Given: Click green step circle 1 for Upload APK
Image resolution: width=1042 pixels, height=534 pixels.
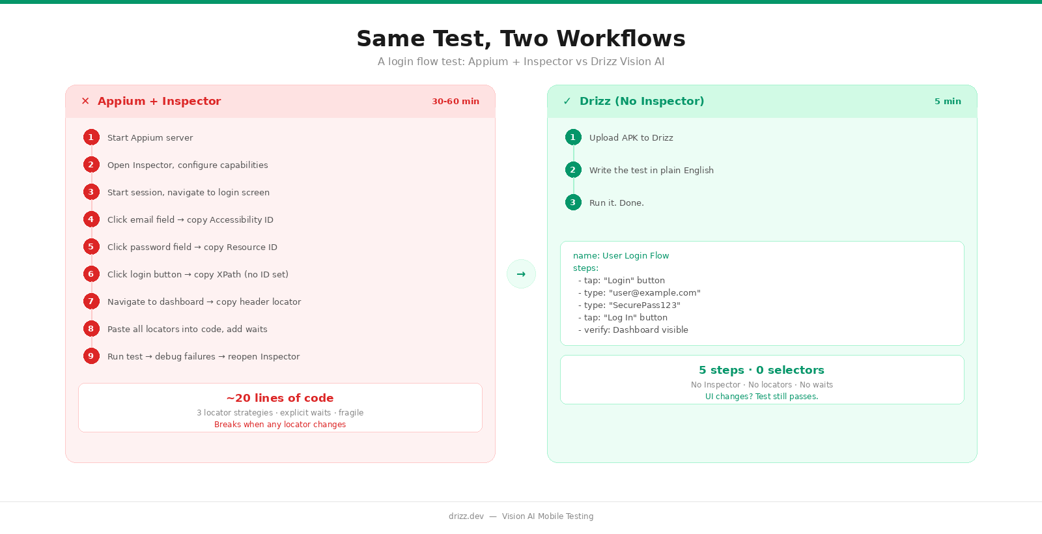Looking at the screenshot, I should click(573, 137).
